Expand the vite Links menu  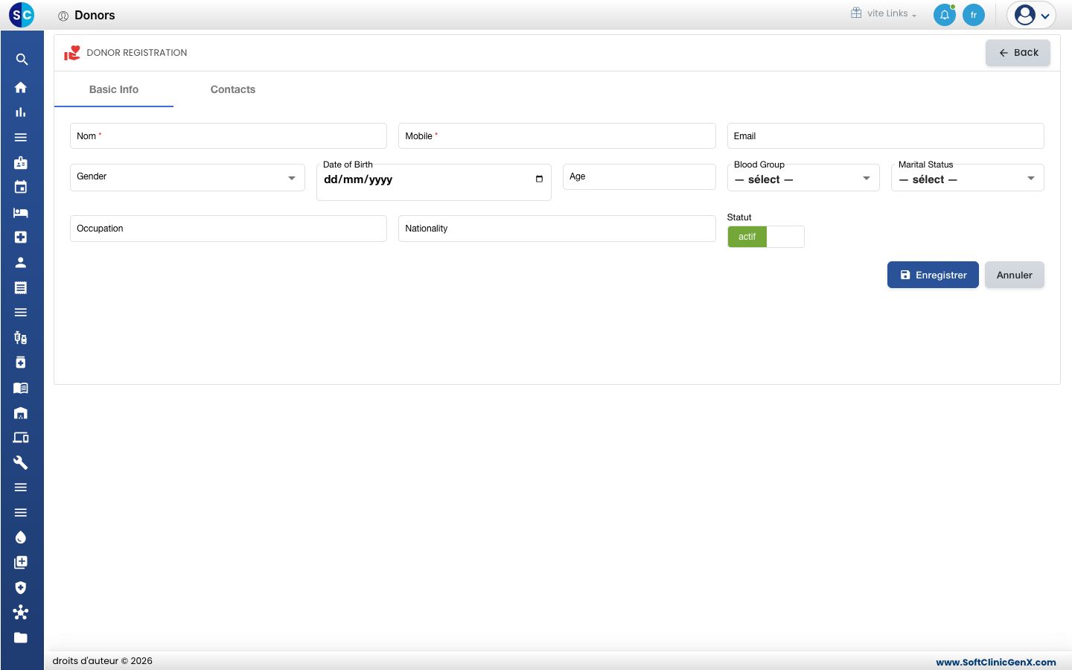884,13
